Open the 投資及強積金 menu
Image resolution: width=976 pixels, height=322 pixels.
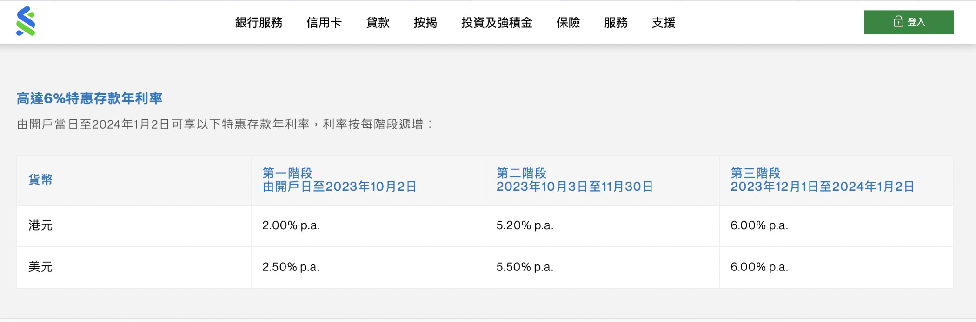point(497,23)
